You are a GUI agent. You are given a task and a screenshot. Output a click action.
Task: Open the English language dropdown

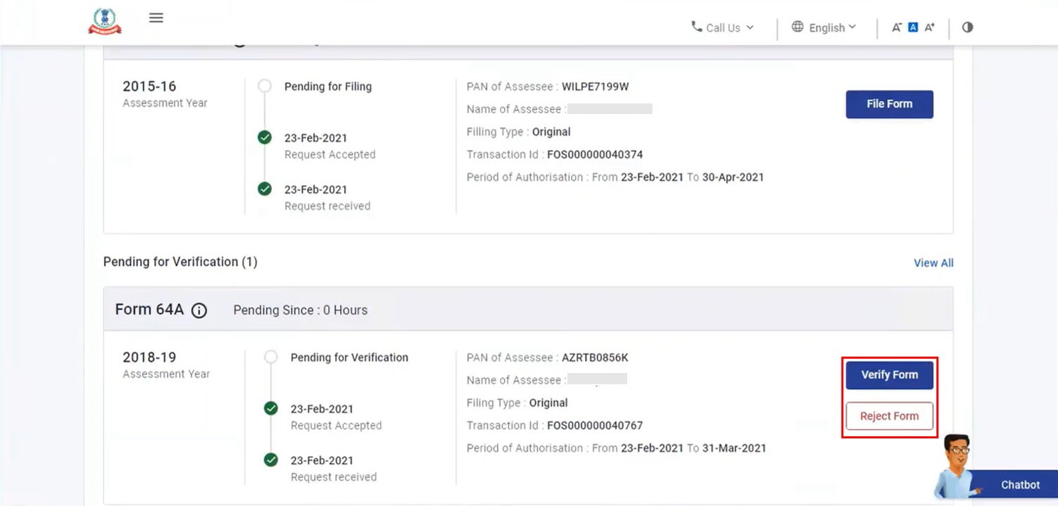(x=827, y=27)
